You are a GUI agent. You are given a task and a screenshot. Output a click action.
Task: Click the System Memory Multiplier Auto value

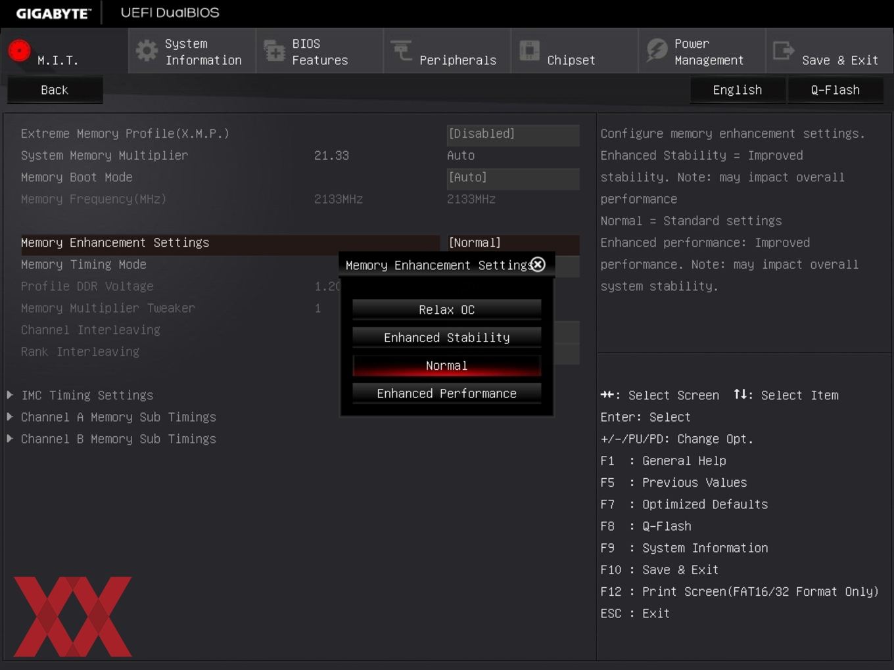461,156
